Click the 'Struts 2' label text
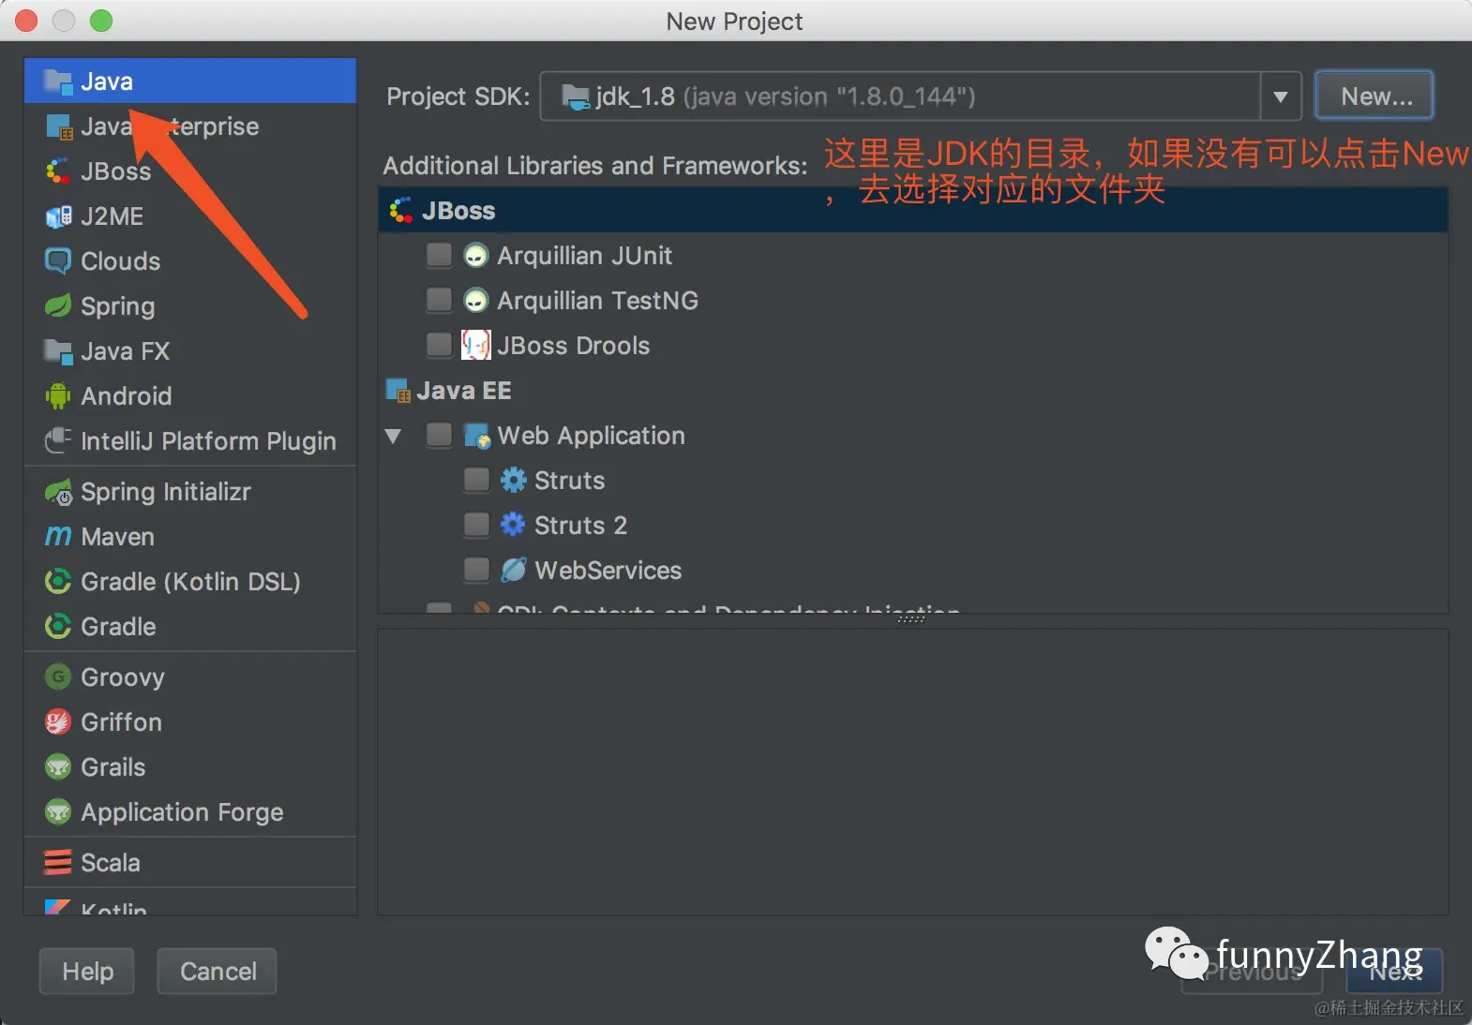Viewport: 1472px width, 1025px height. [x=580, y=526]
